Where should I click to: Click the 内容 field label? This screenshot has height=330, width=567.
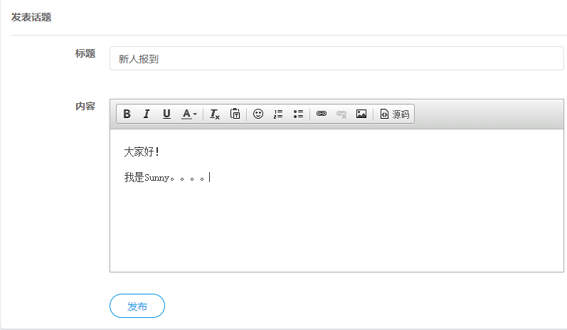pyautogui.click(x=85, y=106)
